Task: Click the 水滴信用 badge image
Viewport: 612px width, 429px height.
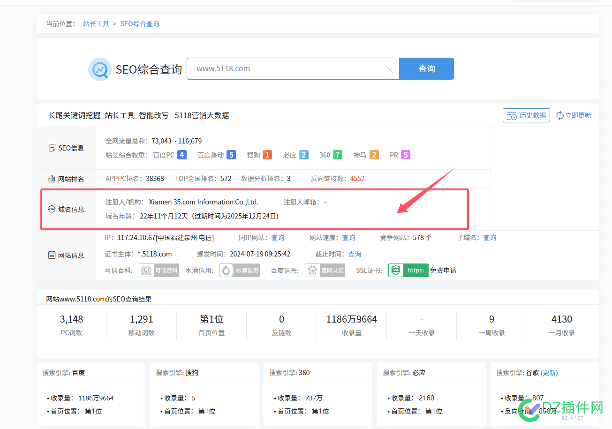Action: 240,271
